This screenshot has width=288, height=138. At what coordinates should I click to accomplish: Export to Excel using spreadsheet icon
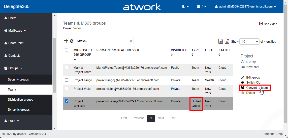(x=227, y=41)
